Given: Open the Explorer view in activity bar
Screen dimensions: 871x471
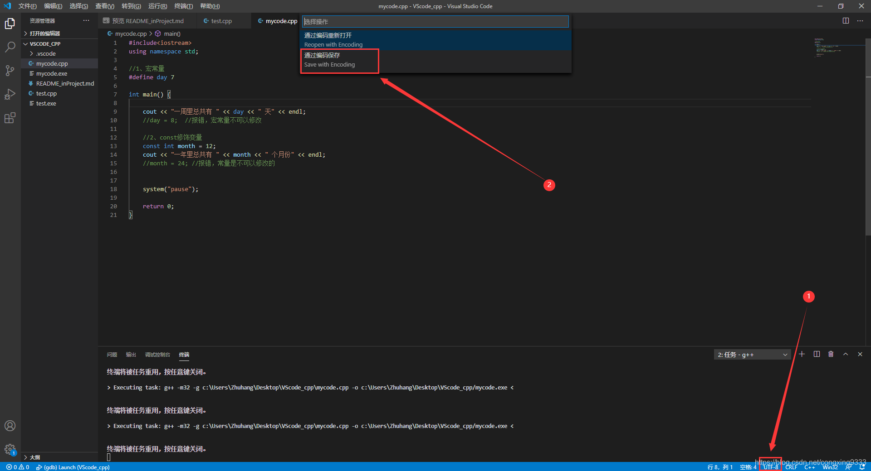Looking at the screenshot, I should click(x=10, y=24).
